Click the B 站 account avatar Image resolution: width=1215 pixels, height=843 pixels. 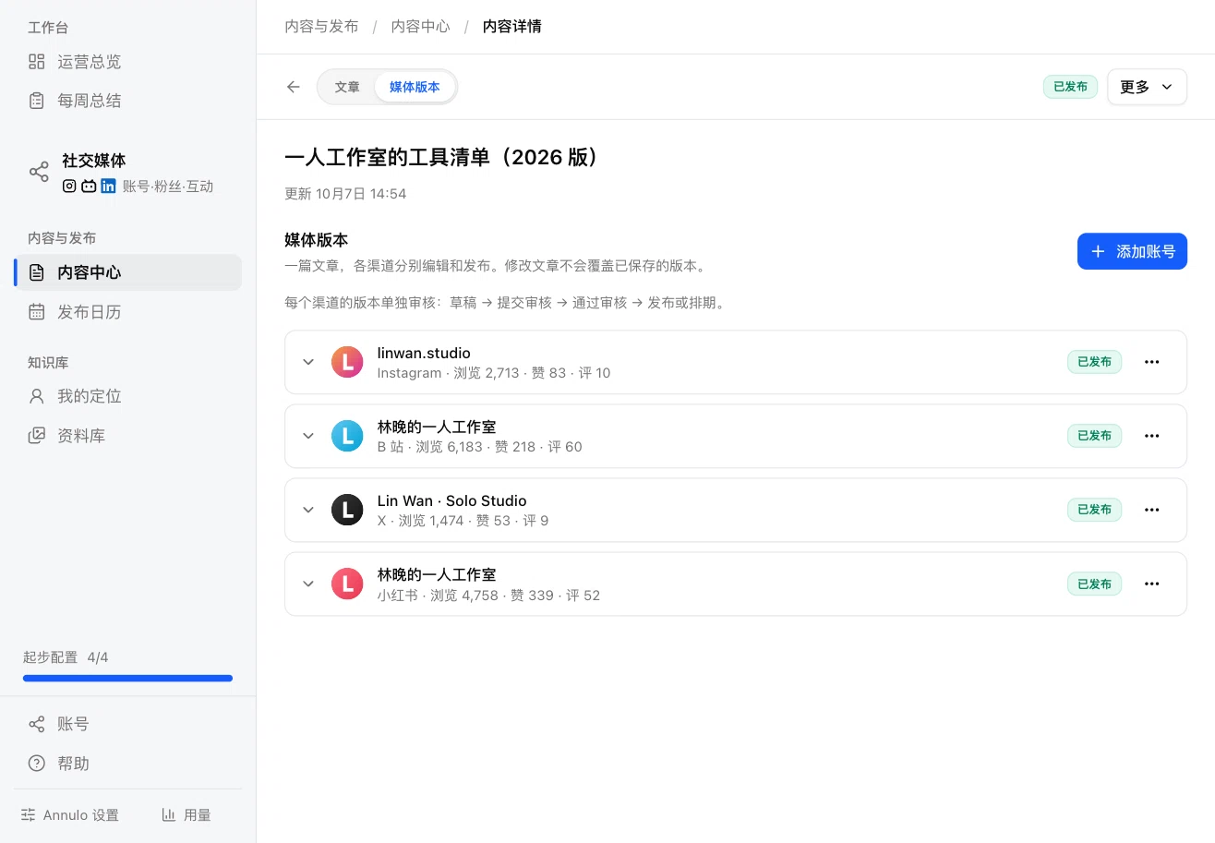(347, 436)
